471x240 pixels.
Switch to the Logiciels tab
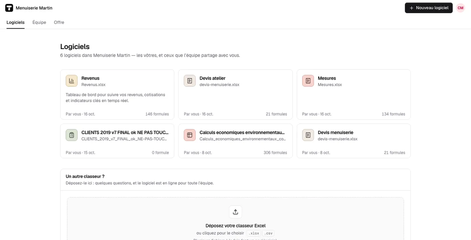click(16, 22)
